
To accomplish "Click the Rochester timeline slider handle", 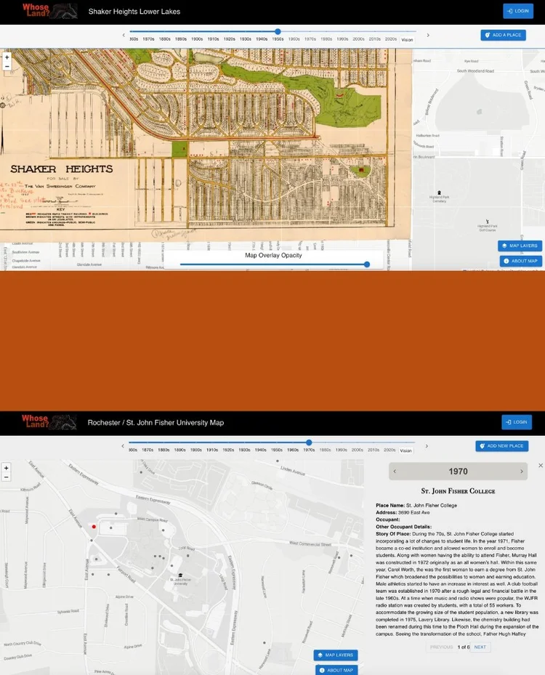I will click(309, 442).
